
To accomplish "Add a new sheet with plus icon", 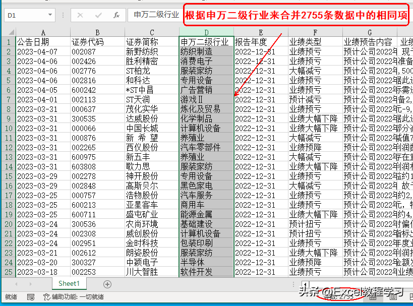I will pyautogui.click(x=107, y=284).
